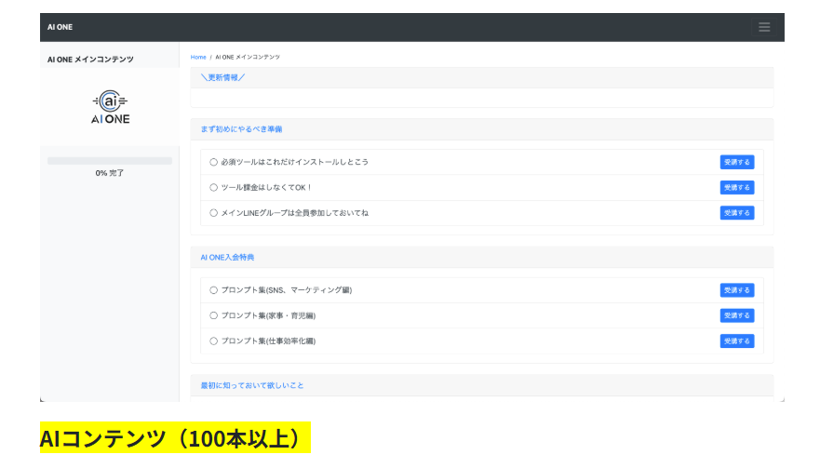Open the ＼更新情報／ section header
This screenshot has height=468, width=820.
coord(222,77)
